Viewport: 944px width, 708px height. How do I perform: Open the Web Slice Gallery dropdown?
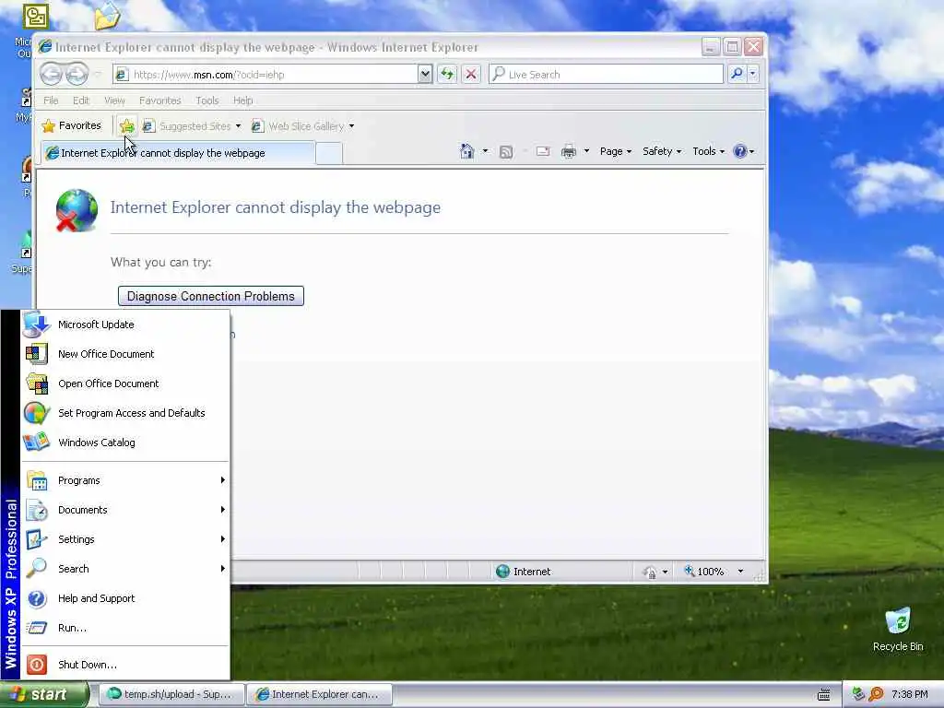tap(351, 125)
